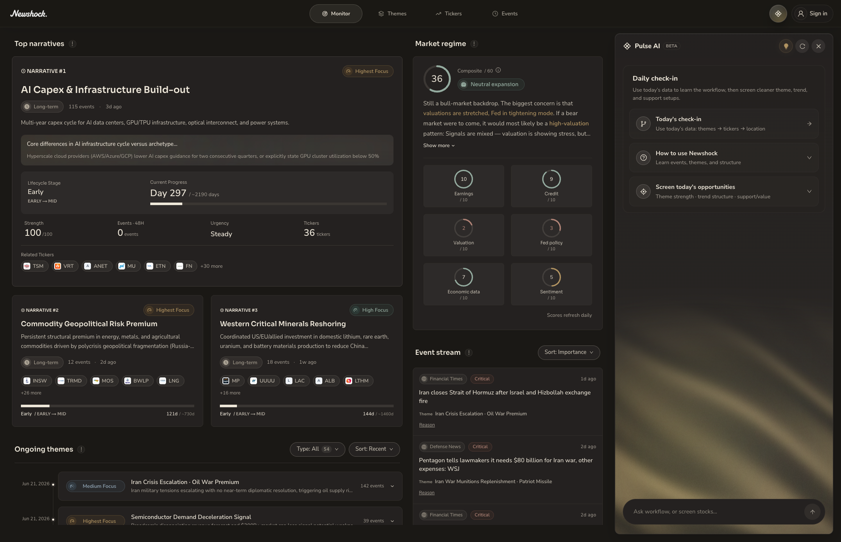Open the ALB ticker chip
This screenshot has height=542, width=841.
click(x=326, y=381)
